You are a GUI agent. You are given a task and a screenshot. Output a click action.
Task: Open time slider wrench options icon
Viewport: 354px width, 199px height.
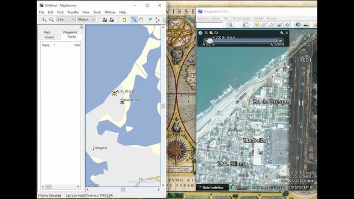point(282,33)
